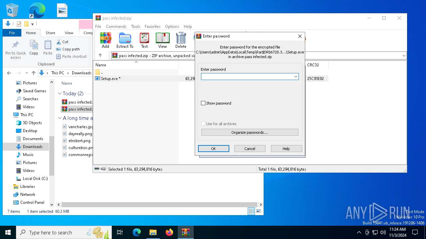Open the password history dropdown arrow
Screen dimensions: 426x239
[296, 77]
